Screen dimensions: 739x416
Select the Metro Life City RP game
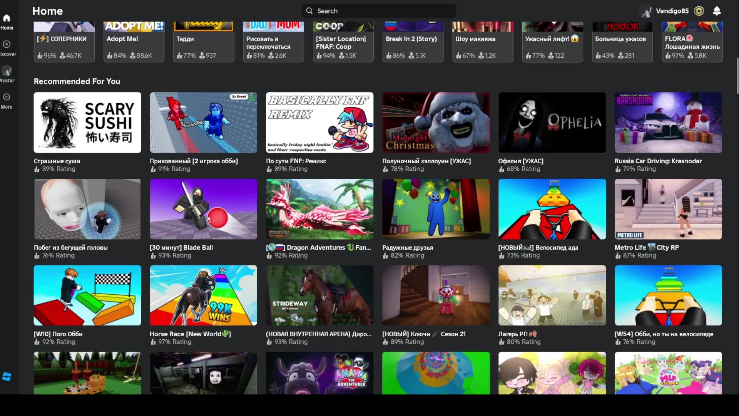(668, 209)
